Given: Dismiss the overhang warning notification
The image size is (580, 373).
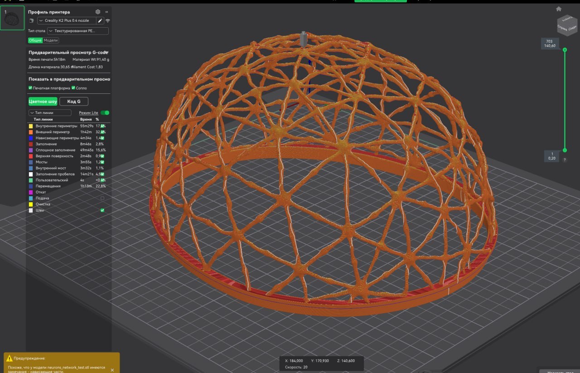Looking at the screenshot, I should tap(112, 370).
